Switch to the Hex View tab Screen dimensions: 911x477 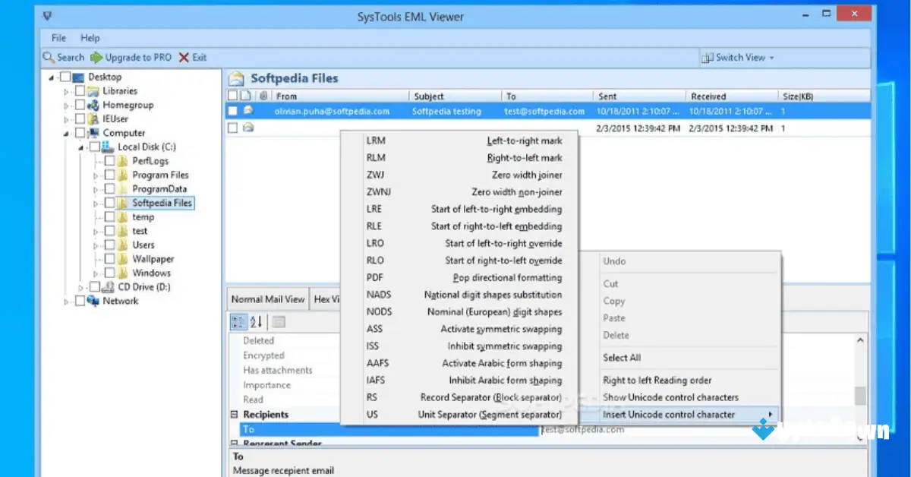[326, 299]
